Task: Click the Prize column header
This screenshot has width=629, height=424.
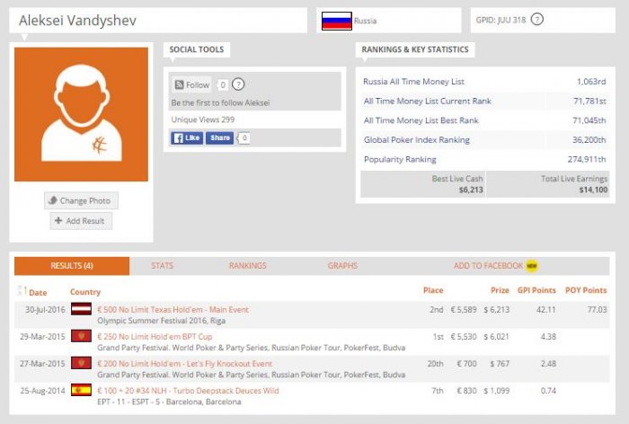Action: pos(500,290)
